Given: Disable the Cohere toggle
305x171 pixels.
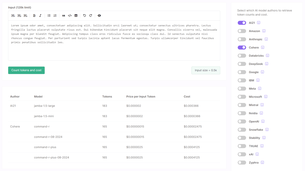Looking at the screenshot, I should coord(242,47).
